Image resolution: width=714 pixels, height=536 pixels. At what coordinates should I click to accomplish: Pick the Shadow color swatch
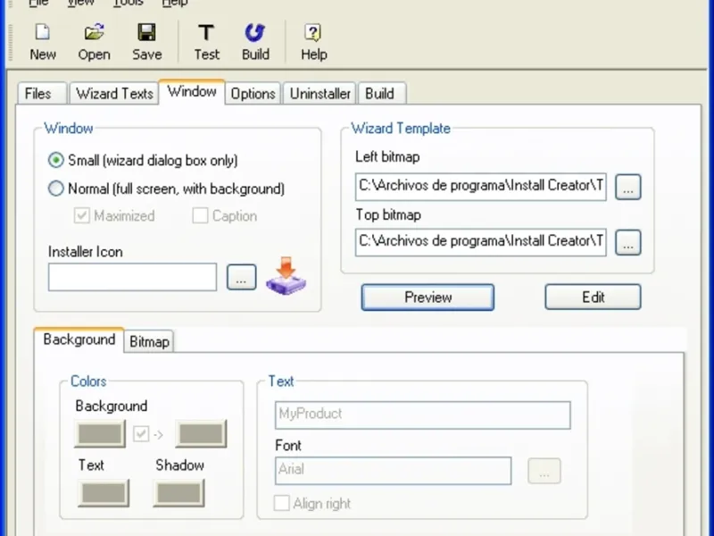tap(179, 493)
